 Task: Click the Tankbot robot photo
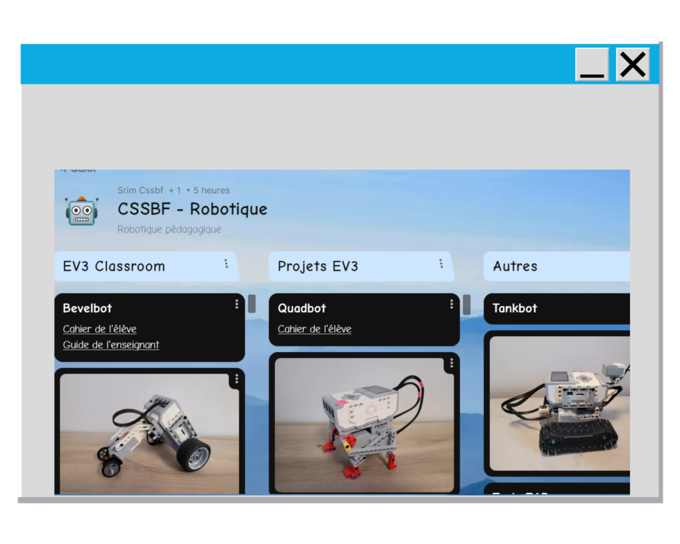[x=560, y=403]
